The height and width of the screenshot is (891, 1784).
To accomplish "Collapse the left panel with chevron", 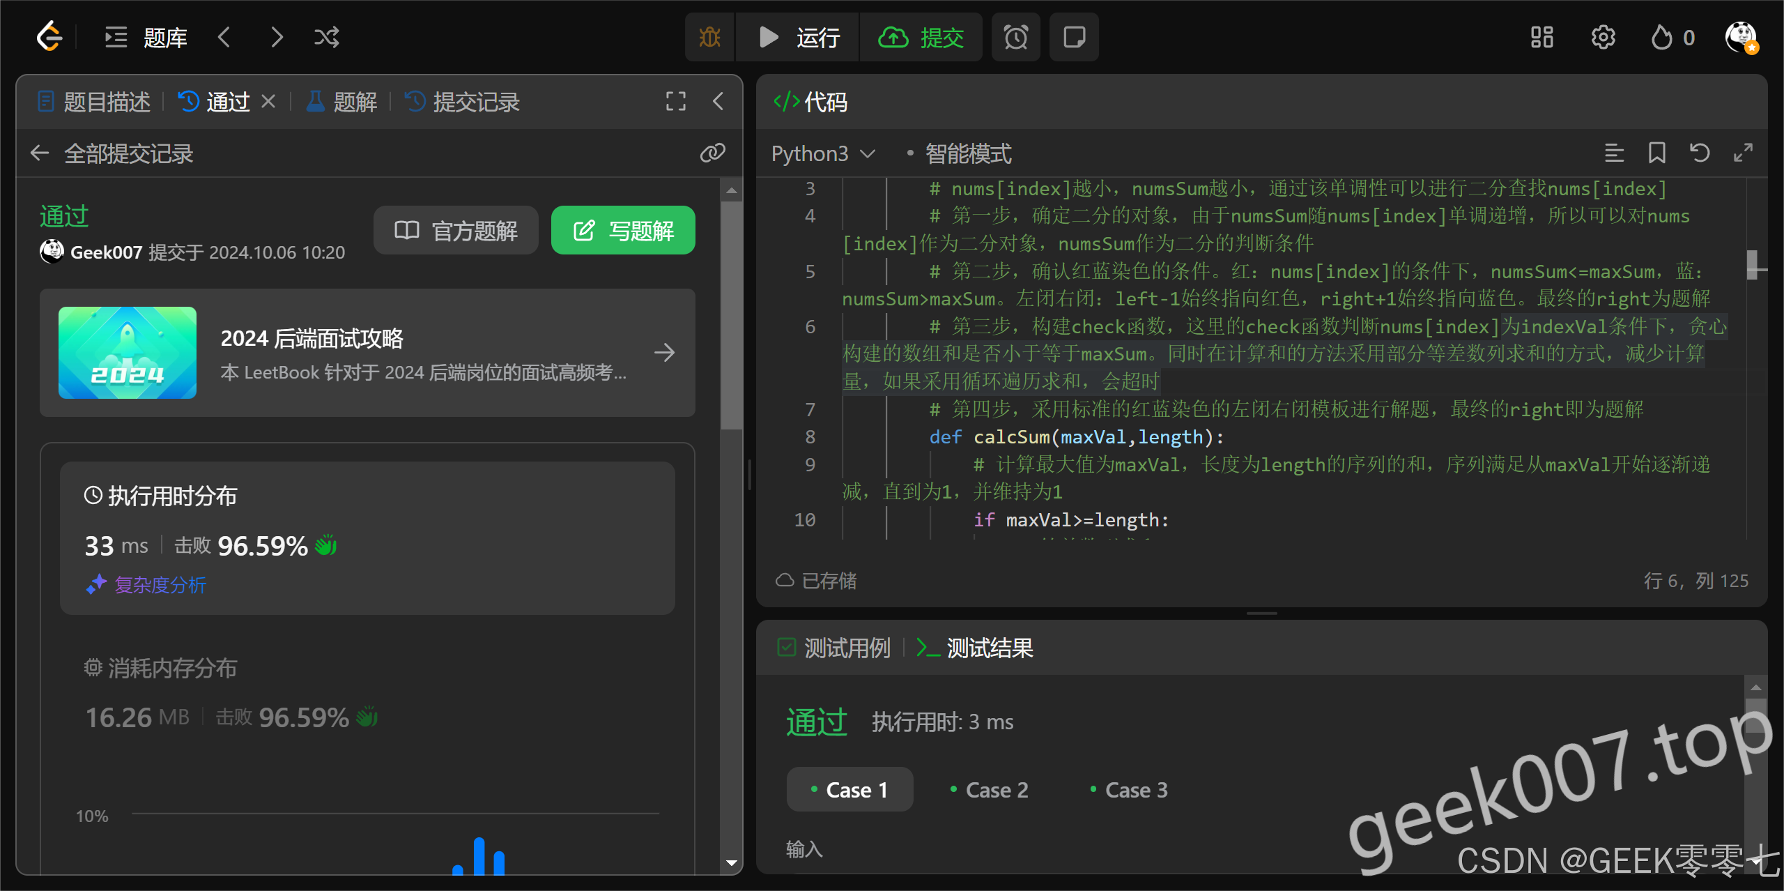I will tap(718, 102).
